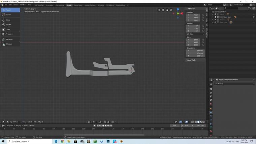Viewport: 256px width, 144px height.
Task: Open the Add Modifier dropdown
Action: click(234, 84)
